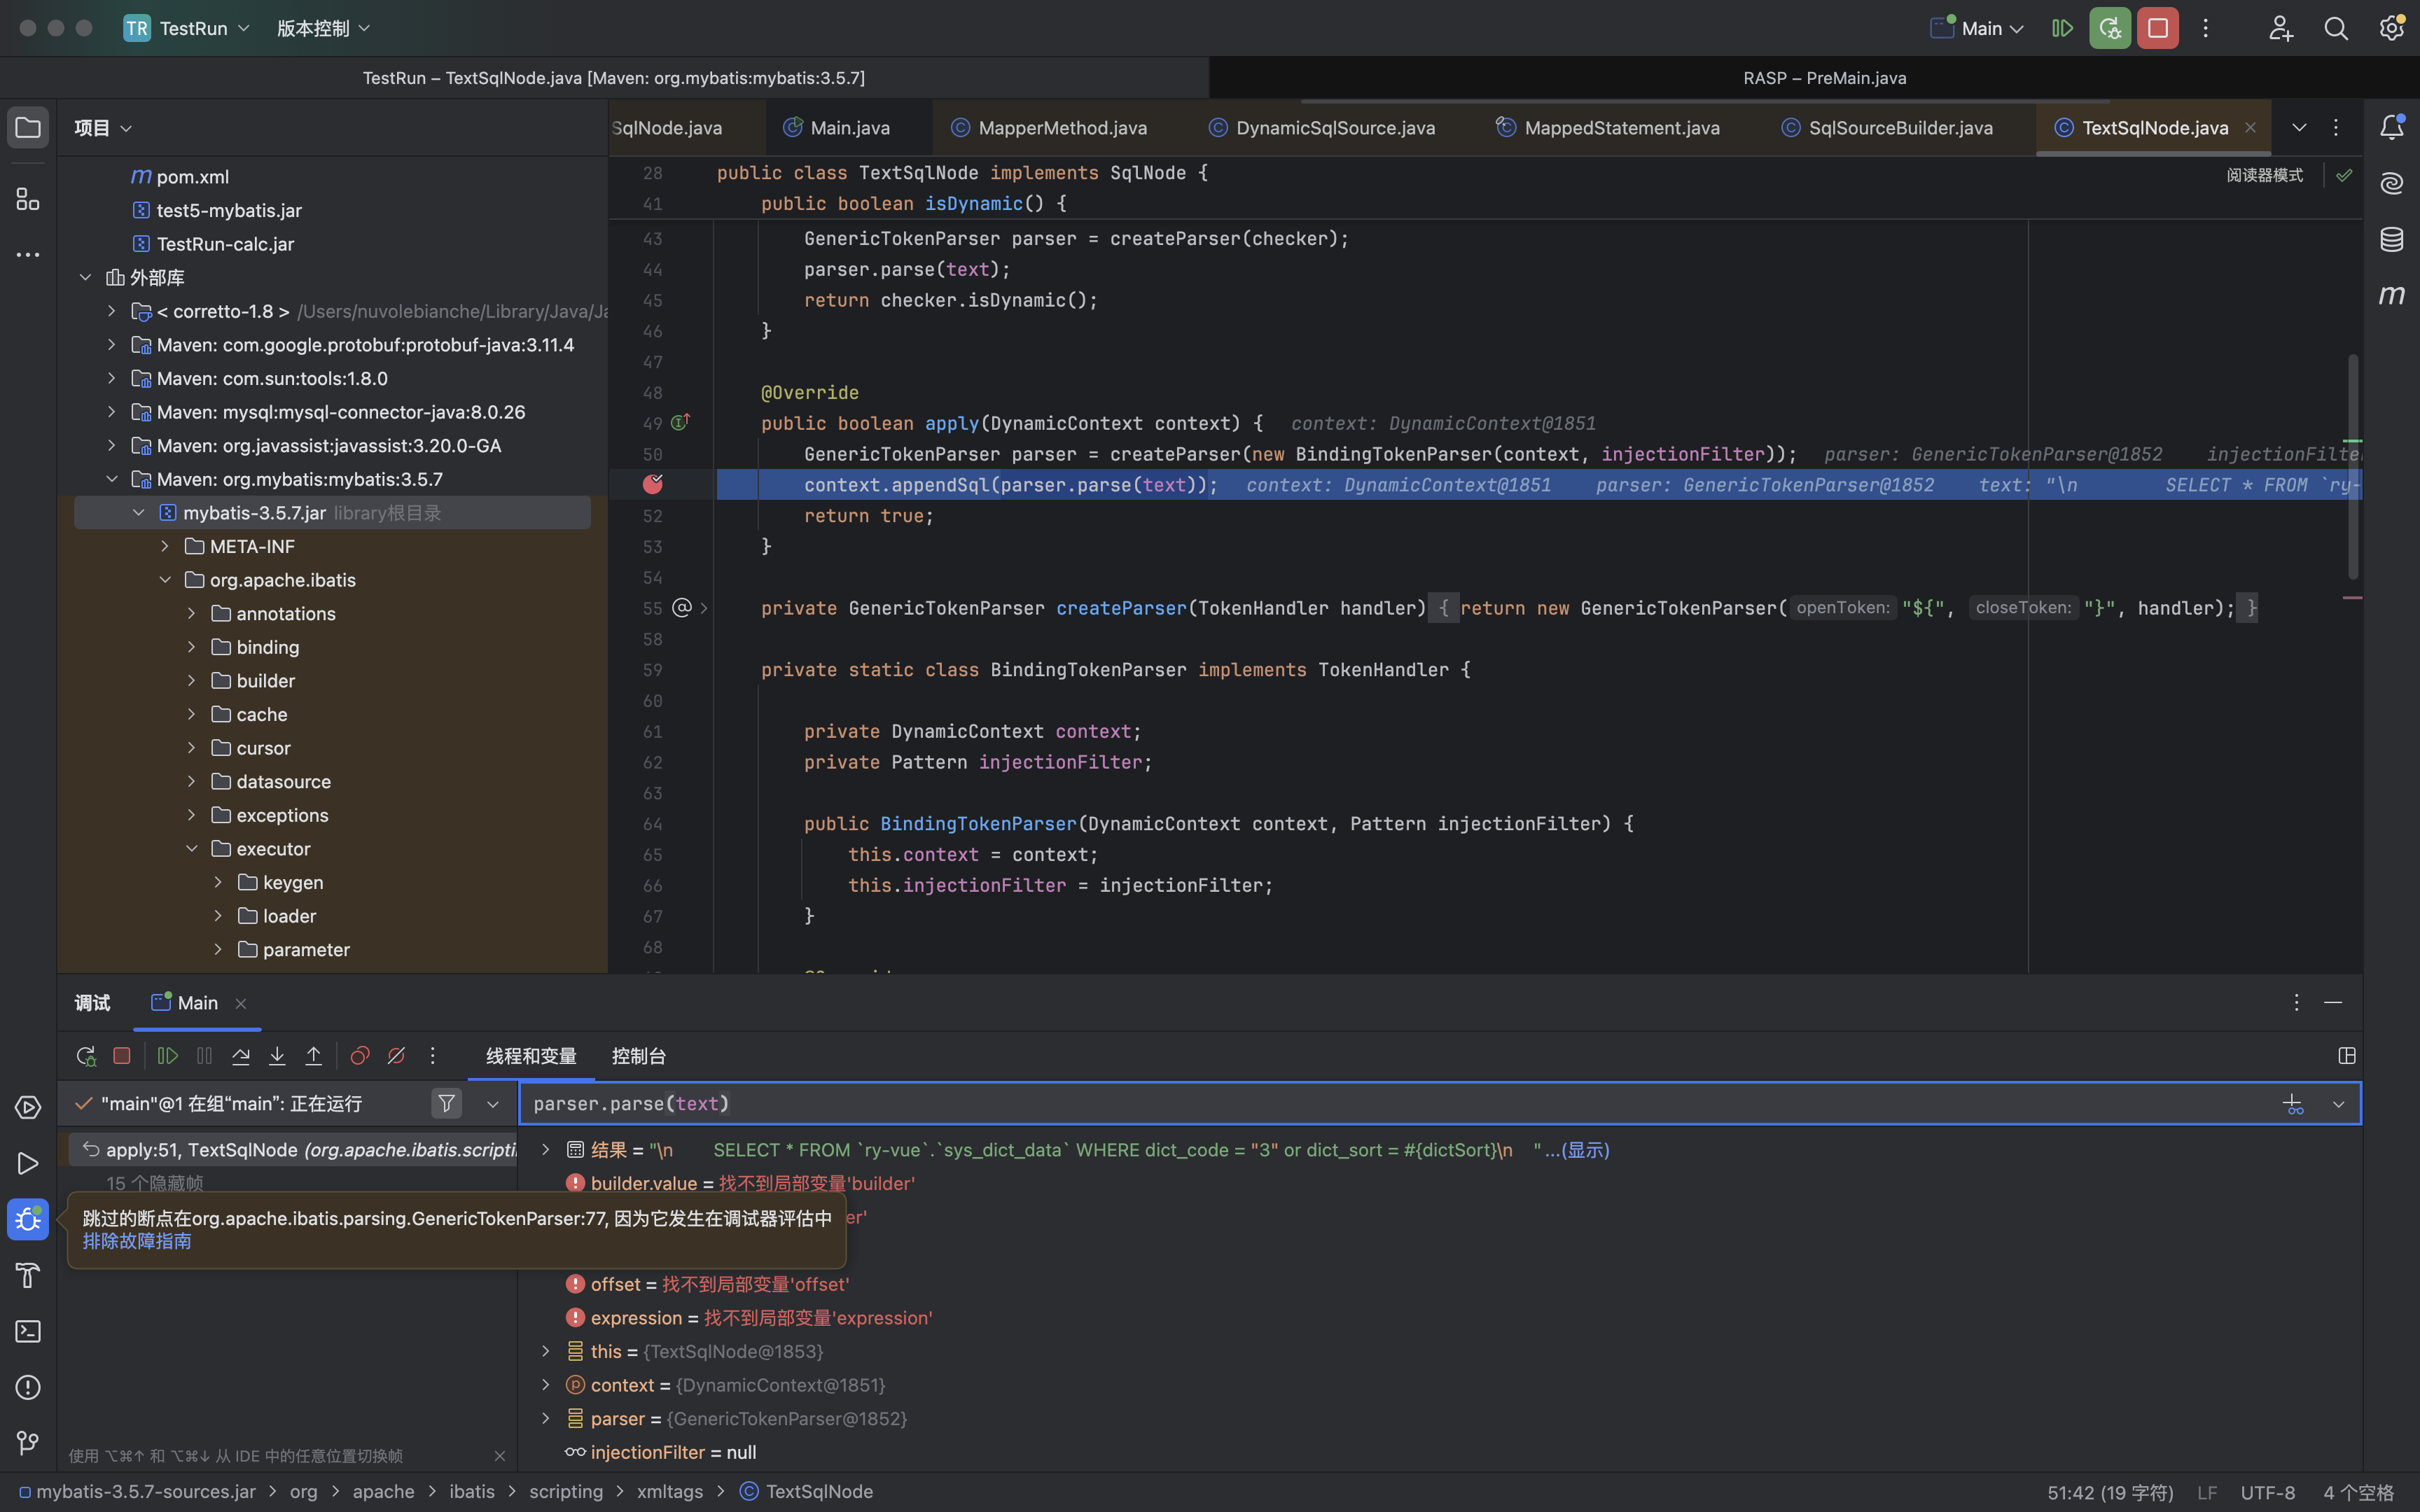The height and width of the screenshot is (1512, 2420).
Task: Open the Terminal tool window icon
Action: (x=28, y=1331)
